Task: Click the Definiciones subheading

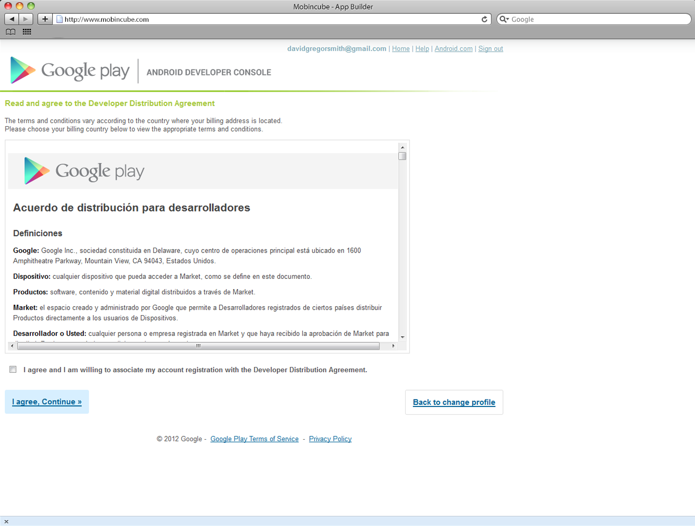Action: 38,233
